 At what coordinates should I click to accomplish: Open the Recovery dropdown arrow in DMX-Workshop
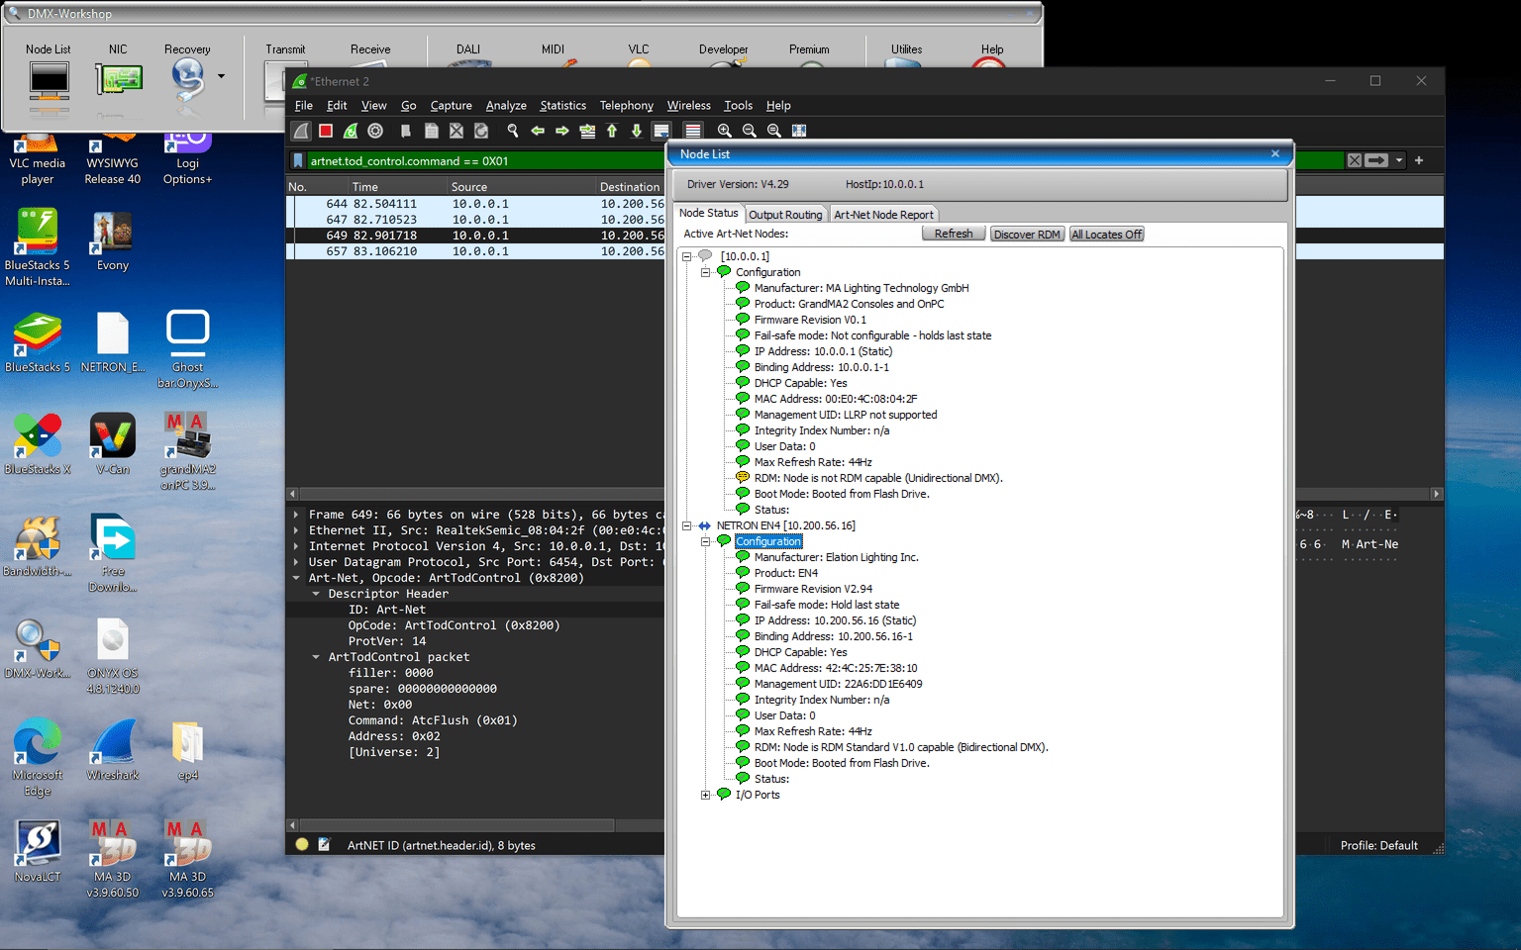(221, 76)
